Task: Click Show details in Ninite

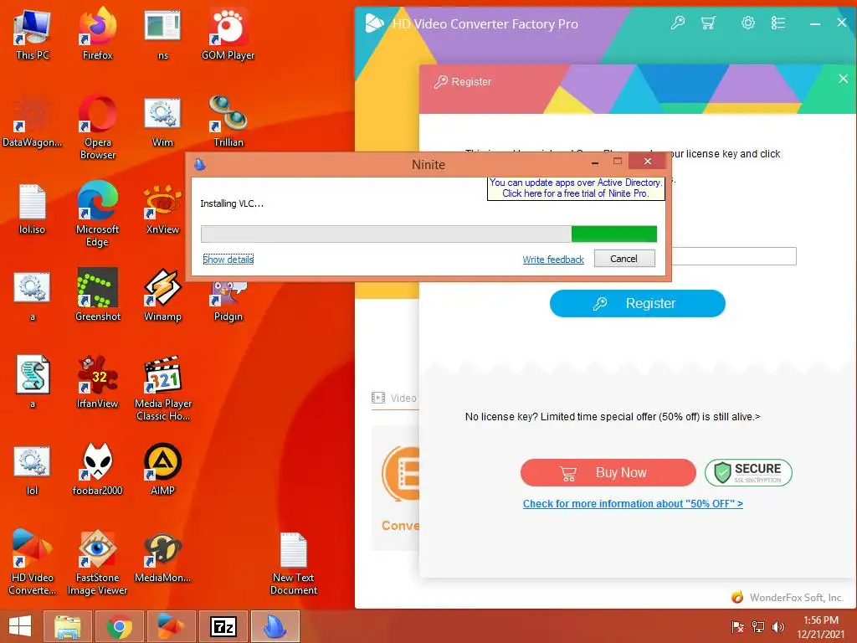Action: tap(228, 260)
